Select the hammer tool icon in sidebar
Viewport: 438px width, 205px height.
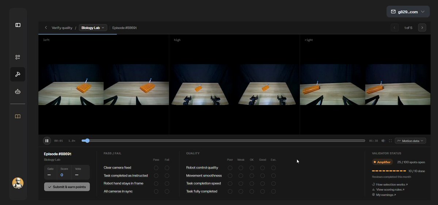(18, 74)
